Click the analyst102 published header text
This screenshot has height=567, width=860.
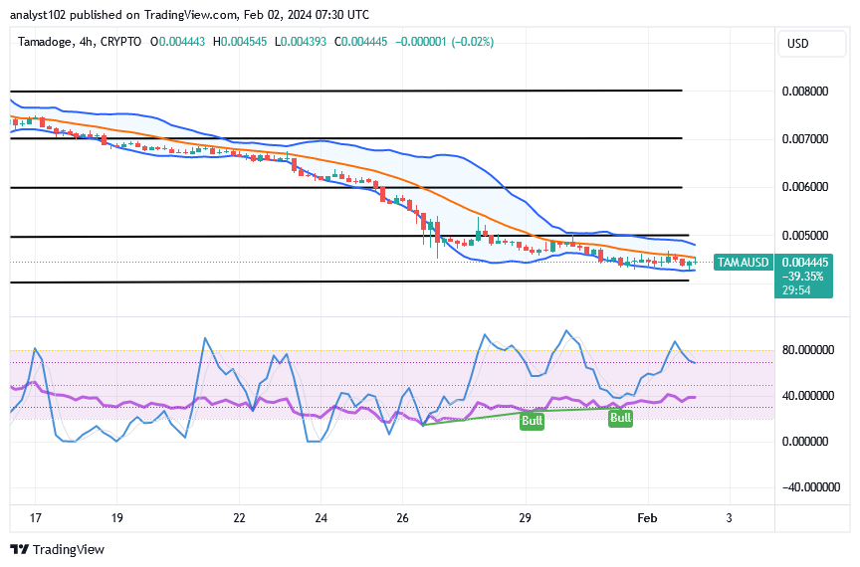(189, 15)
